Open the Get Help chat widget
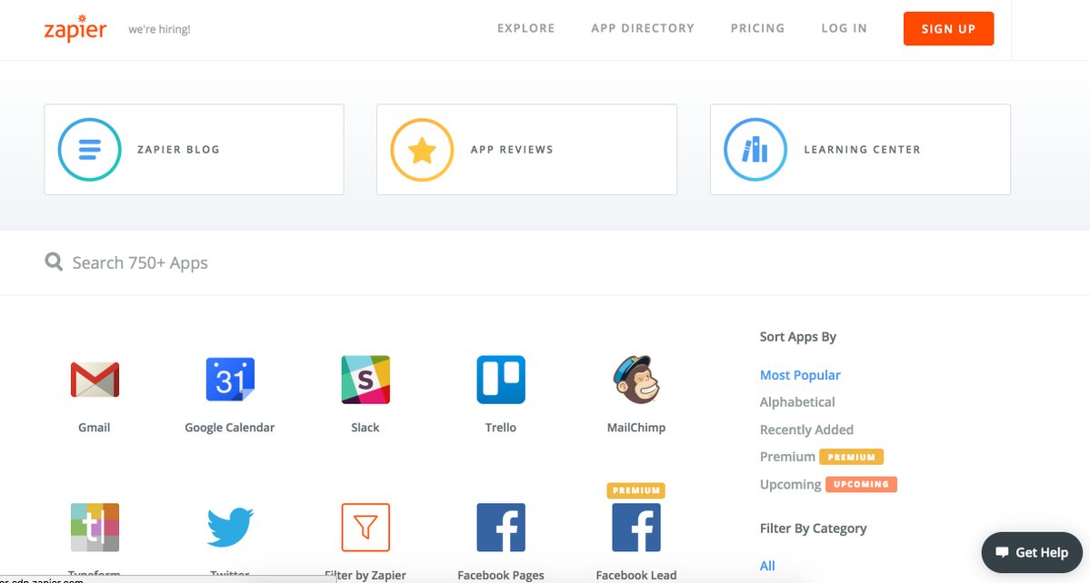 [1031, 552]
